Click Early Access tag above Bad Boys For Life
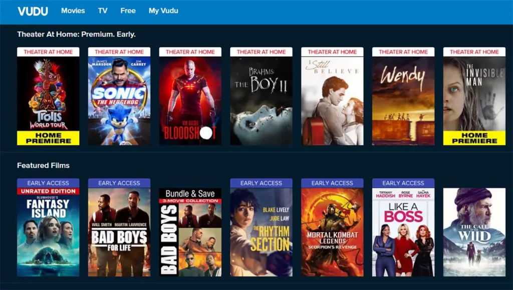Image resolution: width=513 pixels, height=290 pixels. pyautogui.click(x=119, y=183)
